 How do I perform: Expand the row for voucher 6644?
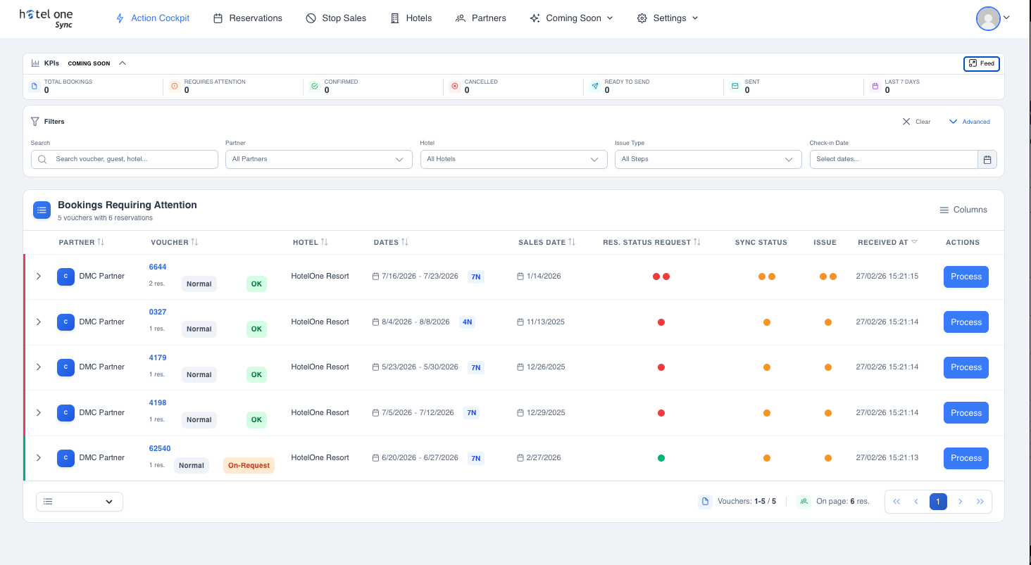point(39,276)
